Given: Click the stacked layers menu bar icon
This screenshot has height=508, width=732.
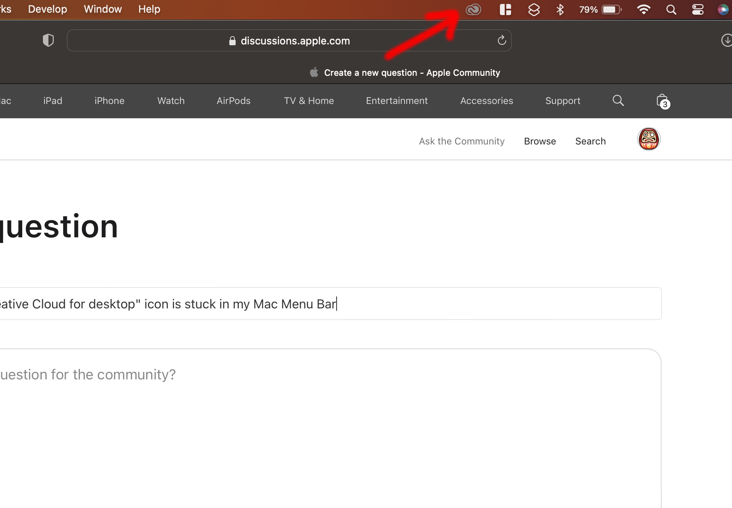Looking at the screenshot, I should pyautogui.click(x=534, y=10).
